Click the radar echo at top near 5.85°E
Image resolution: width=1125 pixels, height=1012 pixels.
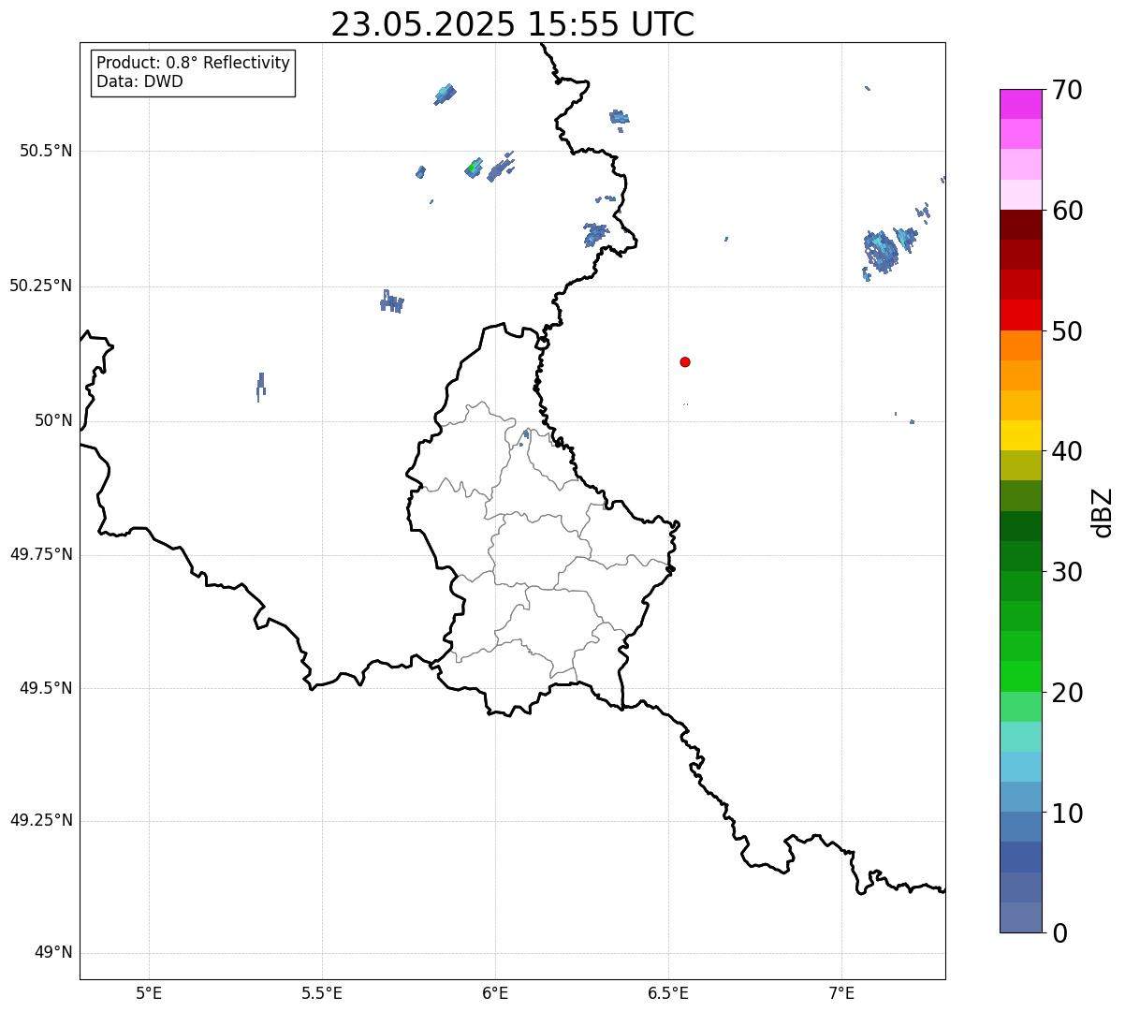445,94
